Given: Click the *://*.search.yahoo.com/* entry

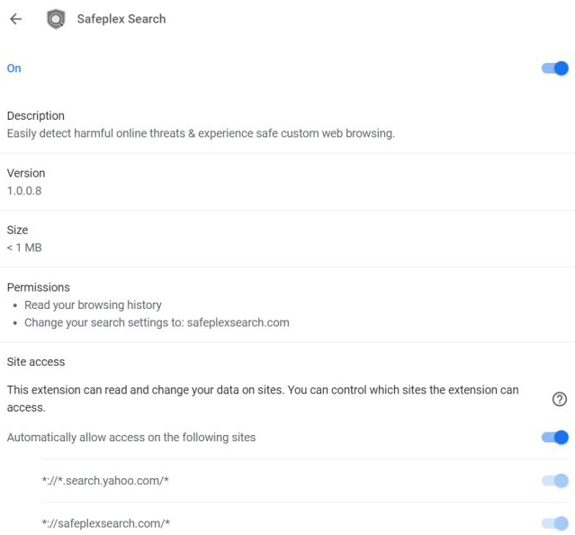Looking at the screenshot, I should [x=105, y=481].
